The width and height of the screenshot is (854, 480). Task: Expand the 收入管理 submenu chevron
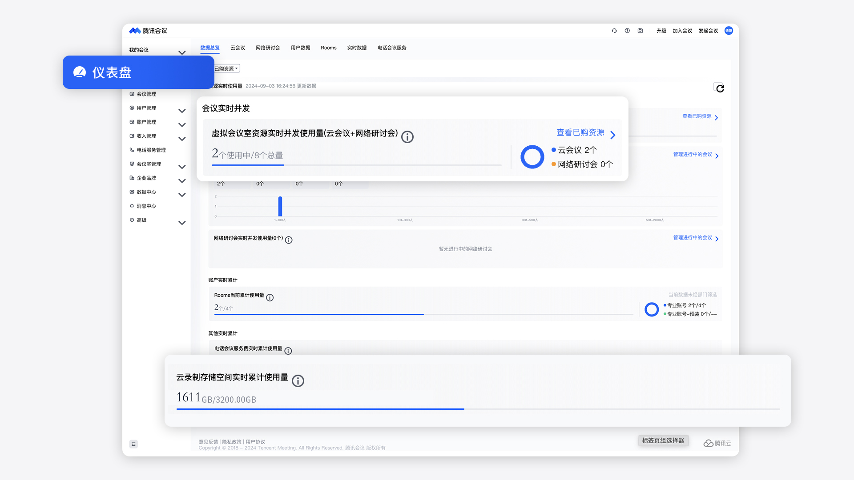(182, 139)
